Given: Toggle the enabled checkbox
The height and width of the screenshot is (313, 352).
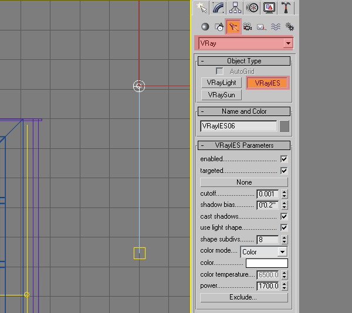Looking at the screenshot, I should [x=284, y=159].
